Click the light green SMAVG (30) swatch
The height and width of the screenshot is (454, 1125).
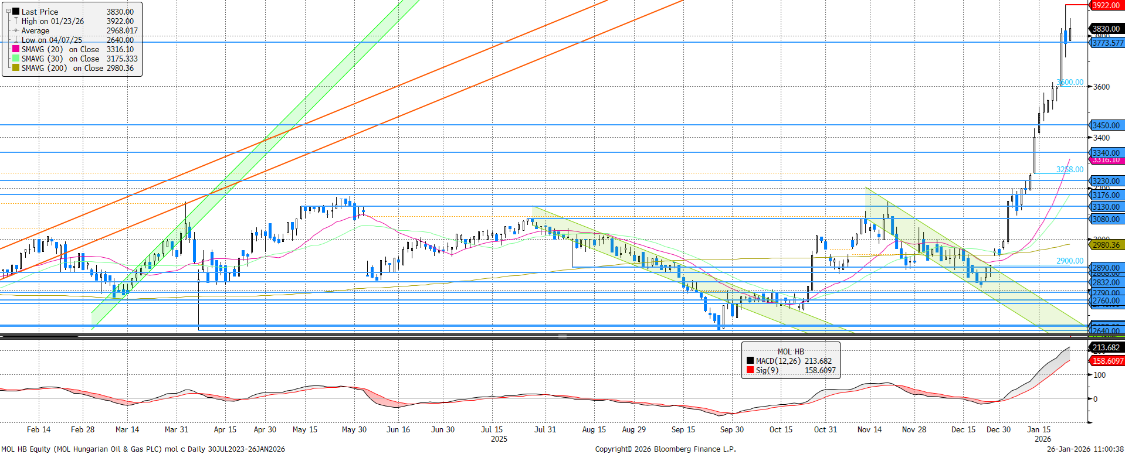[x=16, y=59]
